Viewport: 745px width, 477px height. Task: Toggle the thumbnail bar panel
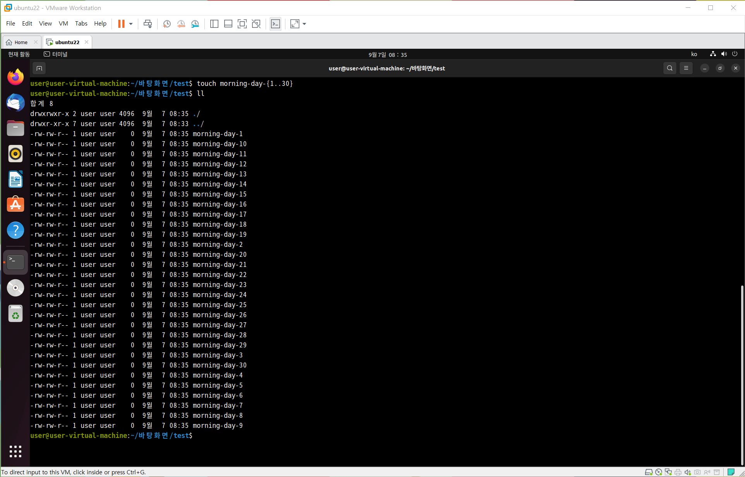point(228,24)
